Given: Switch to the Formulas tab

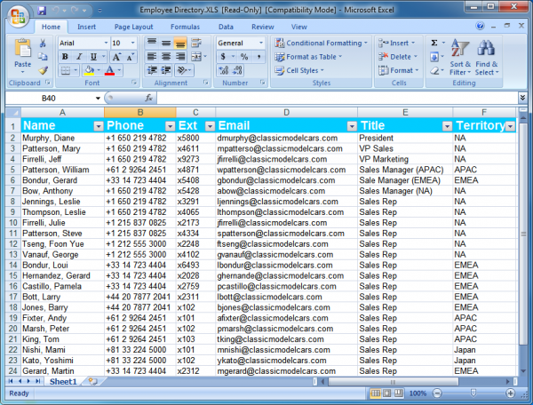Looking at the screenshot, I should pyautogui.click(x=185, y=27).
